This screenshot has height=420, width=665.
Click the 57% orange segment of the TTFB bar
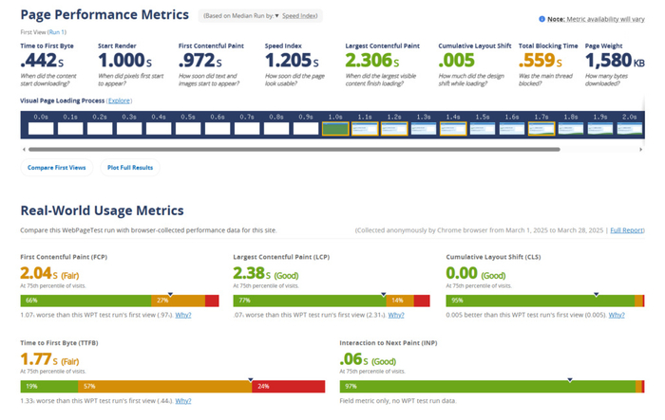tap(165, 387)
